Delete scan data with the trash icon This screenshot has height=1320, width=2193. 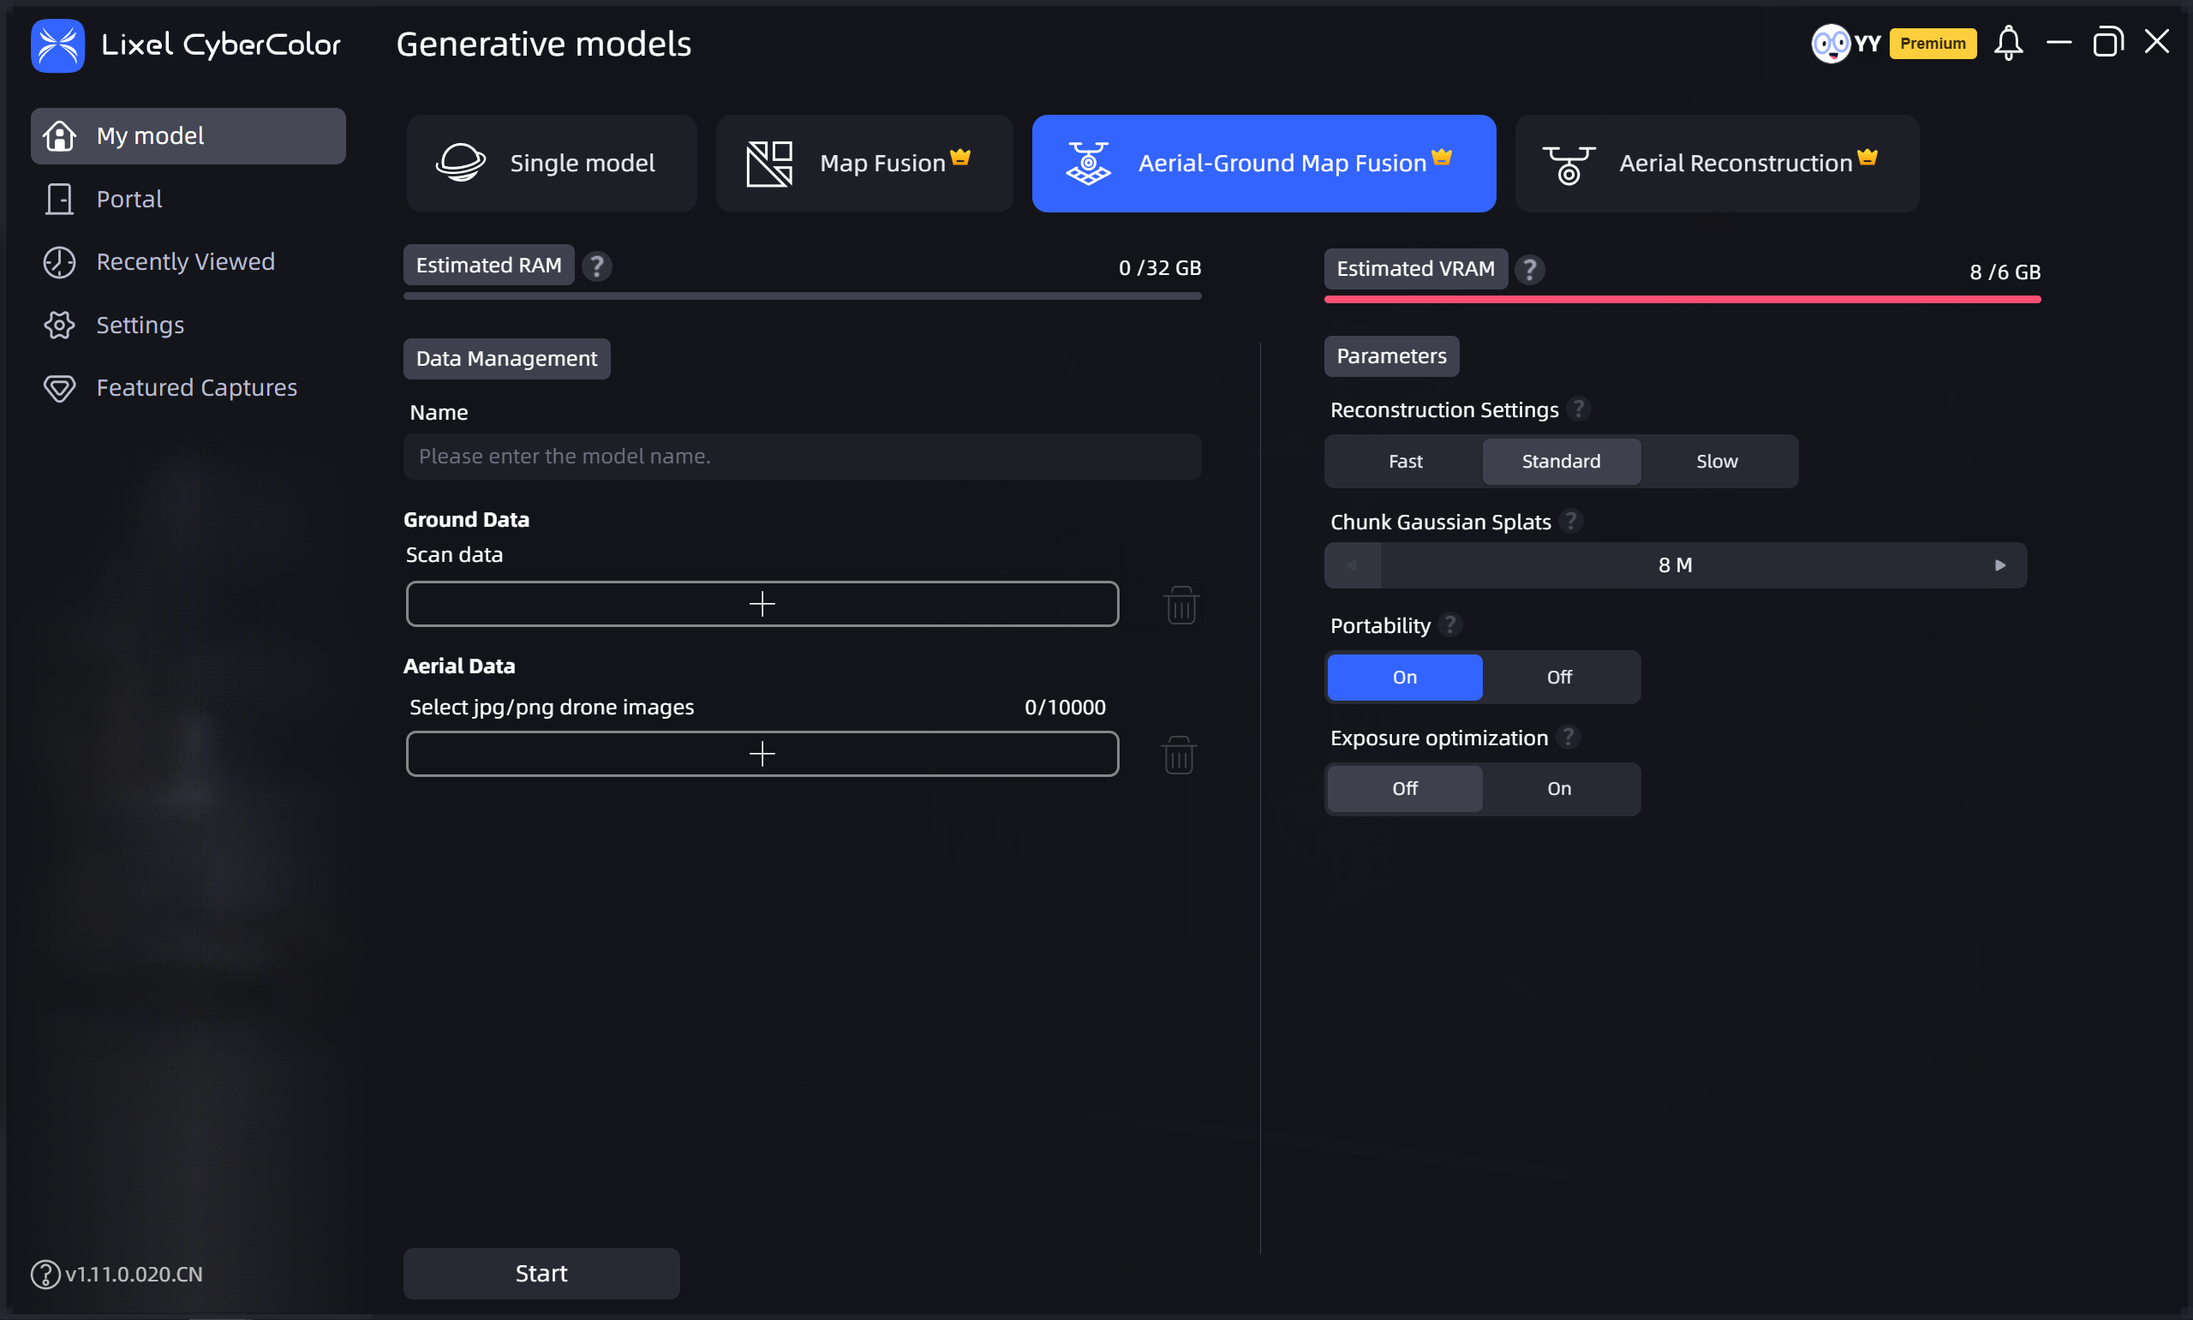click(1181, 605)
